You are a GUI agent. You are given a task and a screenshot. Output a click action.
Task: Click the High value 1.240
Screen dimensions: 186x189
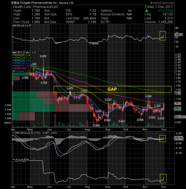[x=36, y=14]
